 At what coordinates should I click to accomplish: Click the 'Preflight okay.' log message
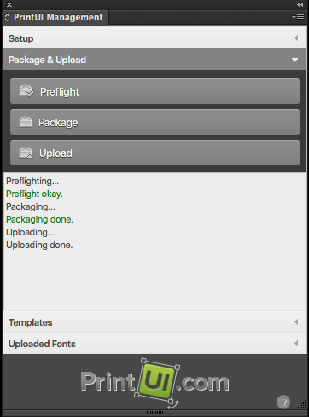[34, 194]
